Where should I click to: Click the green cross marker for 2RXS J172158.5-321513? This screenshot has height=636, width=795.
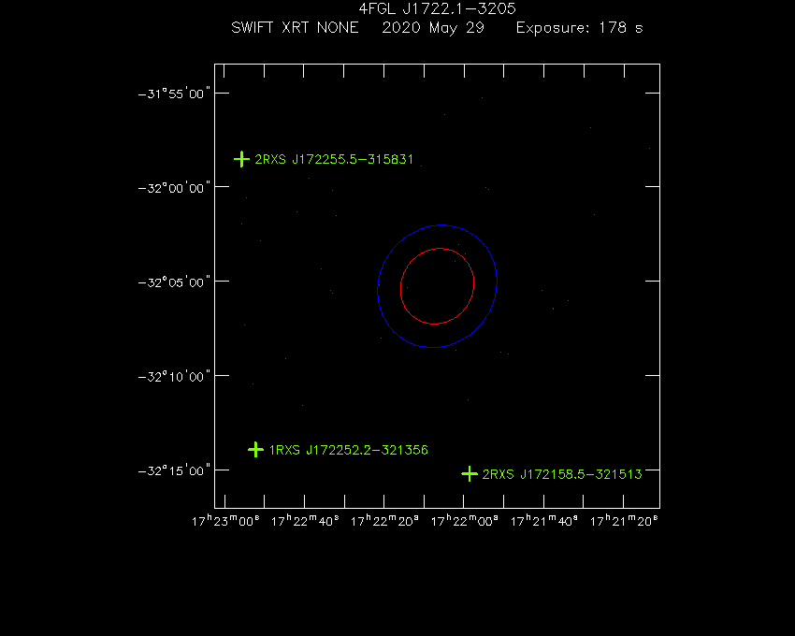tap(470, 474)
